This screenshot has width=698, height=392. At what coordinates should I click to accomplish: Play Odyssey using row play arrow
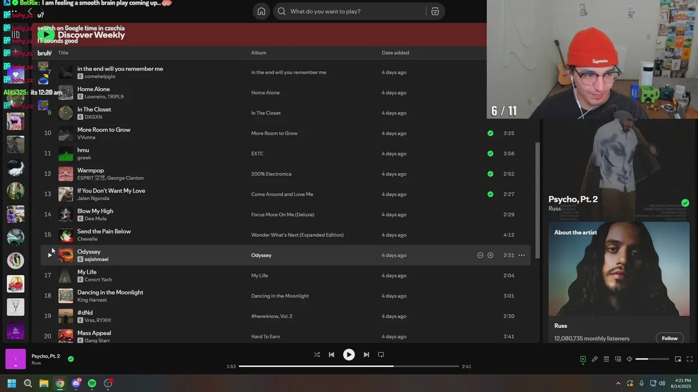coord(50,255)
